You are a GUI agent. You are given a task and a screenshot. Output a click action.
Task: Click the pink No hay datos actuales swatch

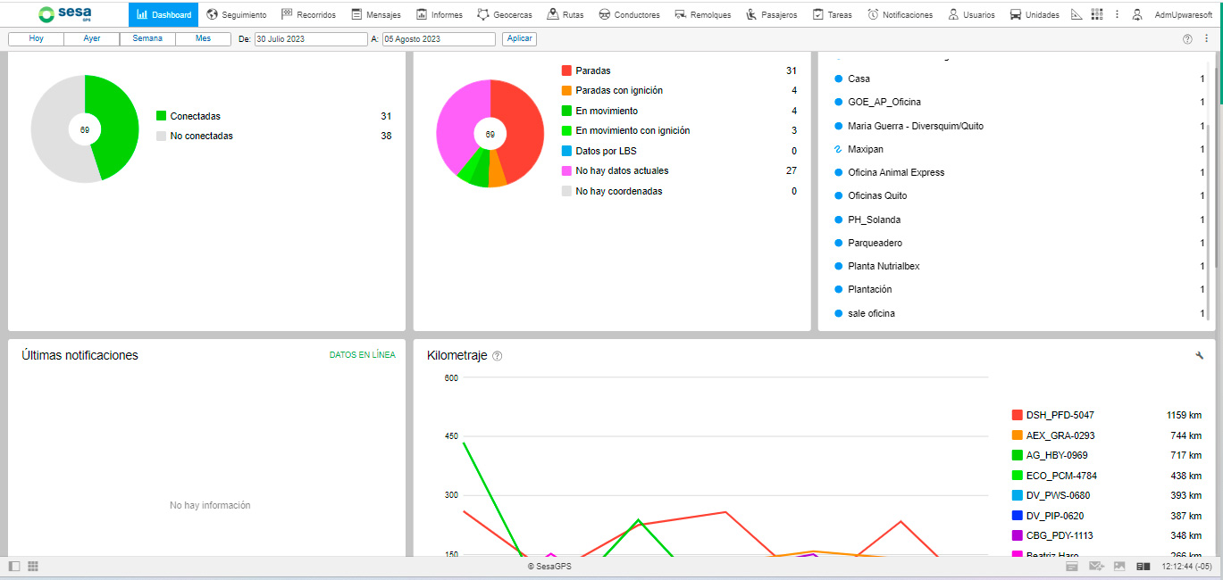[x=566, y=170]
